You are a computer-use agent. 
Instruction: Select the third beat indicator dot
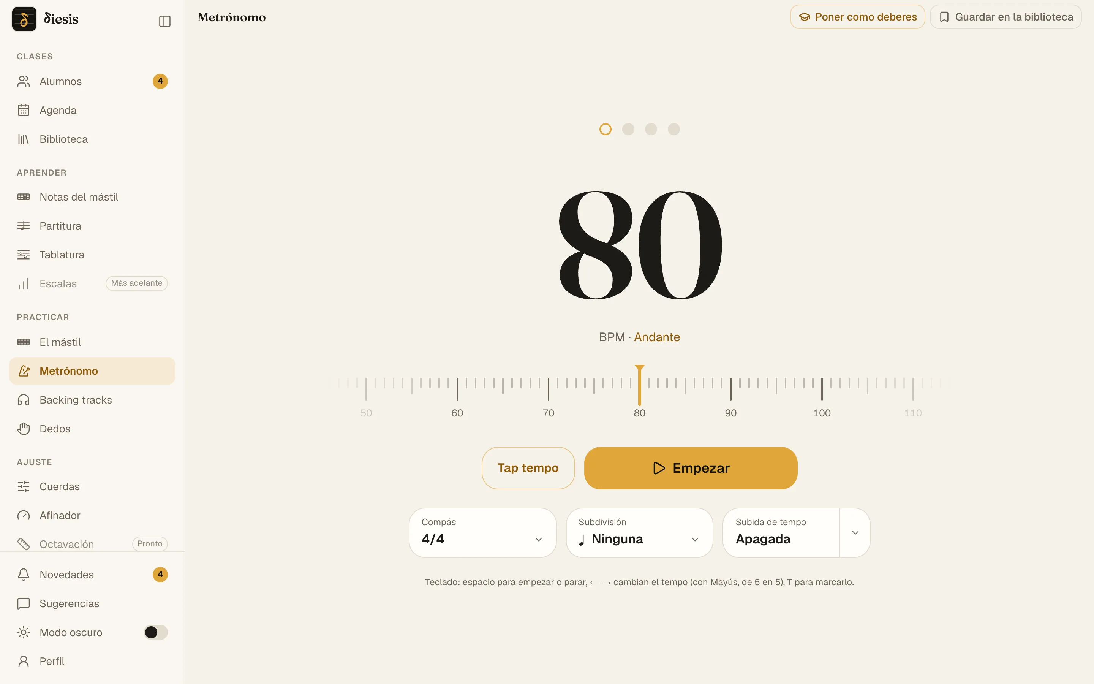pos(651,129)
